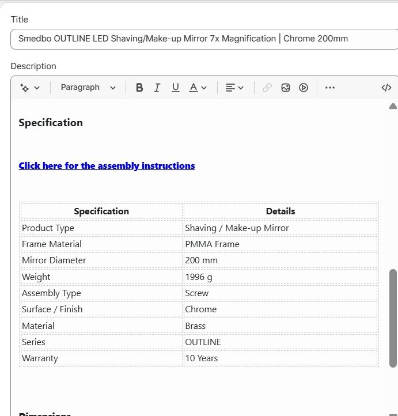Image resolution: width=398 pixels, height=416 pixels.
Task: Click the PMMA Frame cell
Action: tap(281, 244)
